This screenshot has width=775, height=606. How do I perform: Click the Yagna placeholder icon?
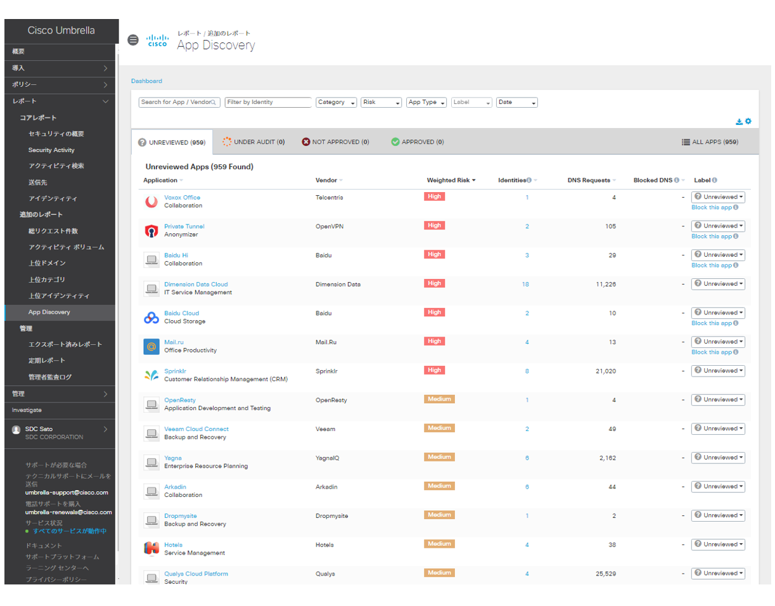click(151, 462)
